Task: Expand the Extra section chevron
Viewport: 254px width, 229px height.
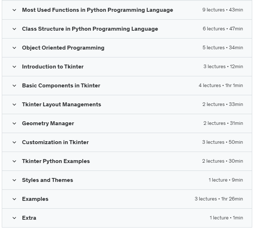Action: (x=14, y=218)
